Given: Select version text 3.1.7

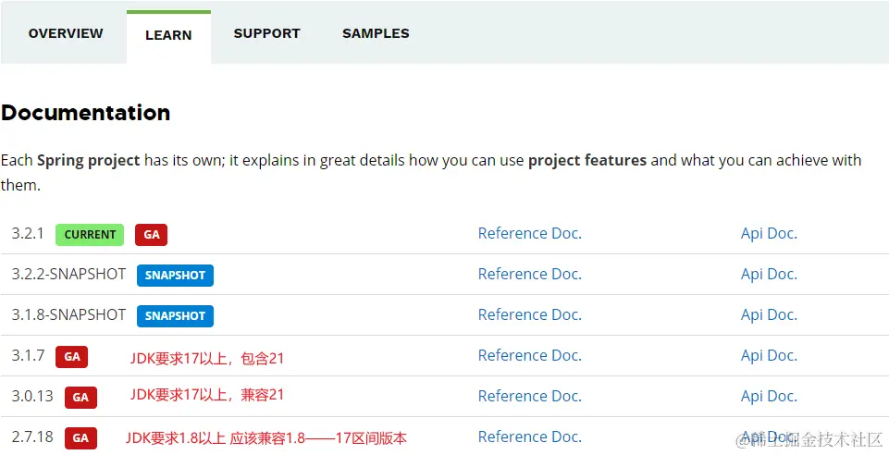Looking at the screenshot, I should point(28,355).
